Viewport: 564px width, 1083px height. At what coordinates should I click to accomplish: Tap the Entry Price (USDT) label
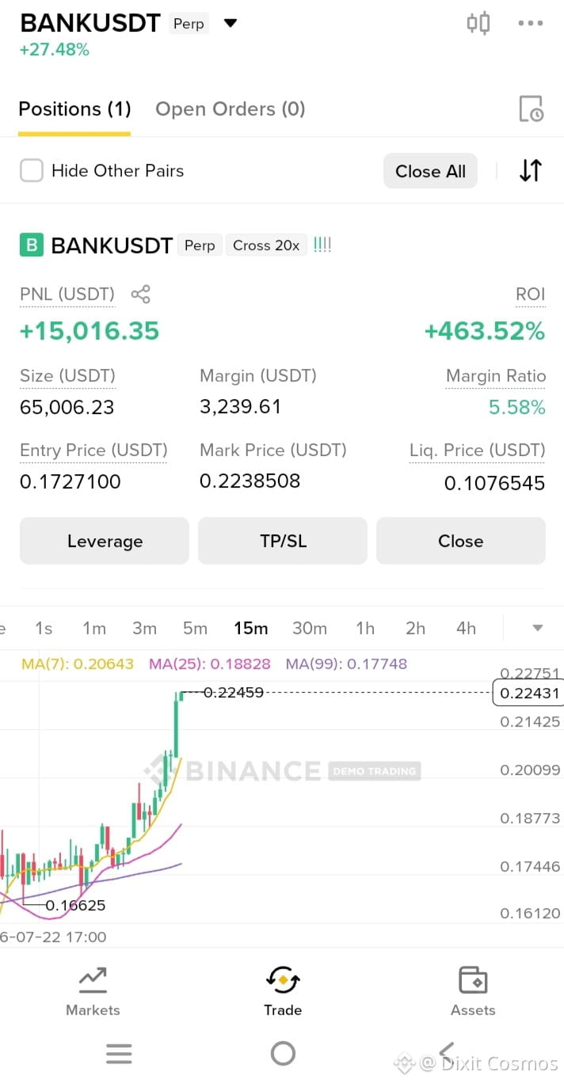pos(93,450)
